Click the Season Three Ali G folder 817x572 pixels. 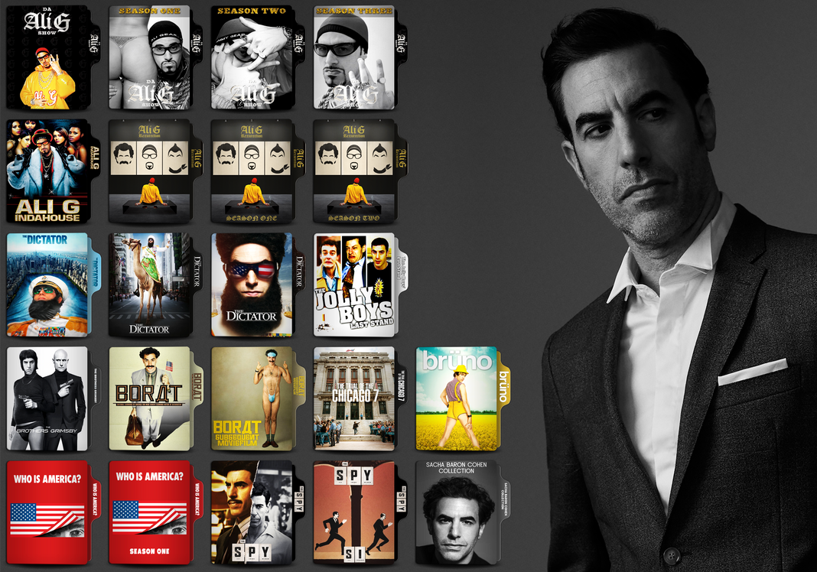point(357,57)
